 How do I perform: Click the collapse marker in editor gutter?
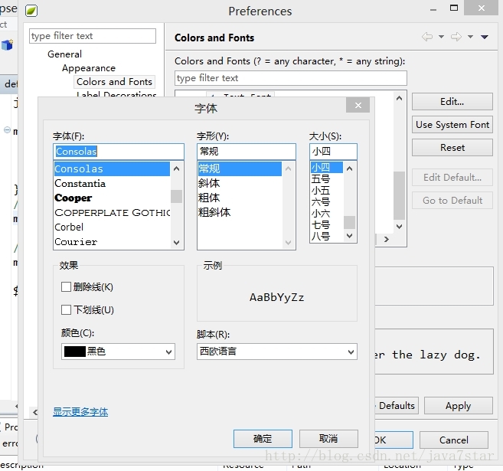pyautogui.click(x=7, y=129)
